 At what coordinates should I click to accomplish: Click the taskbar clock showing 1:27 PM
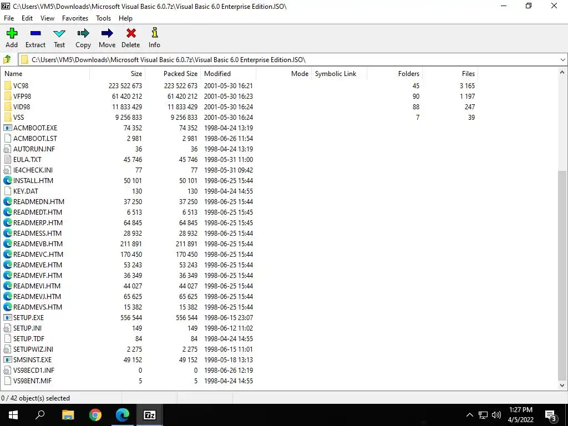520,415
